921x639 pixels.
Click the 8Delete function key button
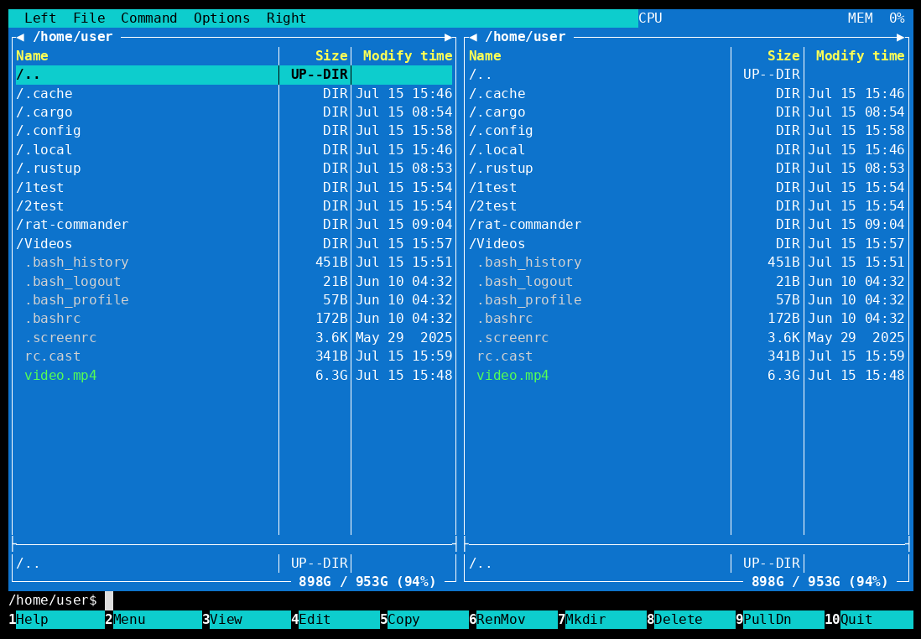(x=691, y=619)
